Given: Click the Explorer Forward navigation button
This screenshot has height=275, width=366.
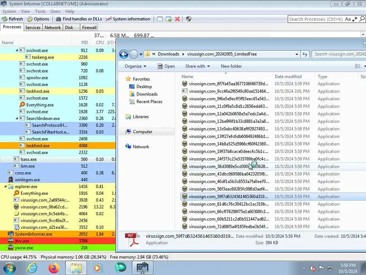Looking at the screenshot, I should point(134,54).
